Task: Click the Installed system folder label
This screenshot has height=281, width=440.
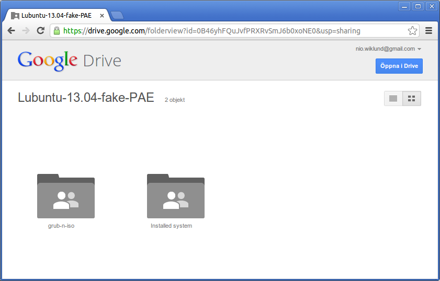Action: (171, 226)
